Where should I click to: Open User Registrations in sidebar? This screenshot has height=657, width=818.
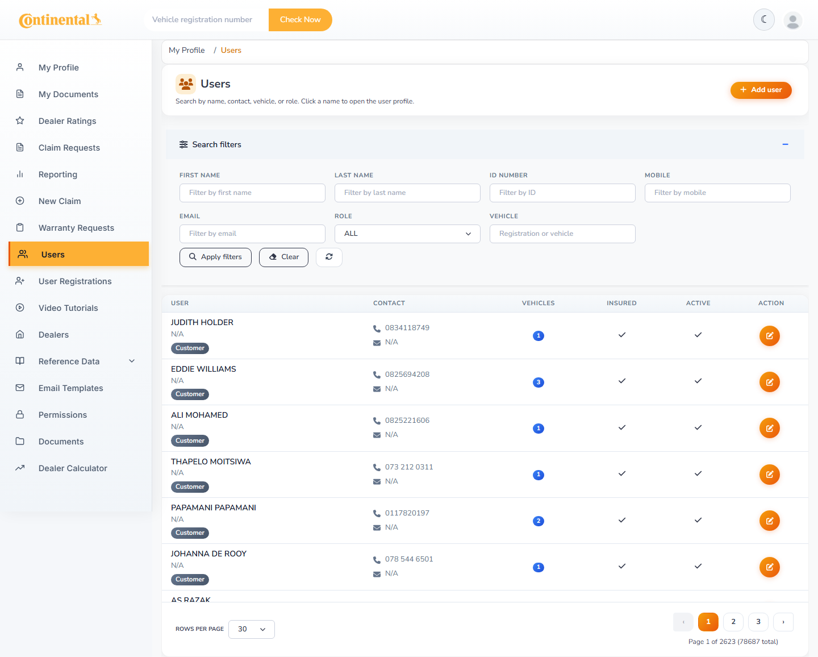pos(78,281)
